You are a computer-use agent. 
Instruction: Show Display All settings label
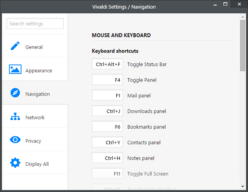(37, 164)
